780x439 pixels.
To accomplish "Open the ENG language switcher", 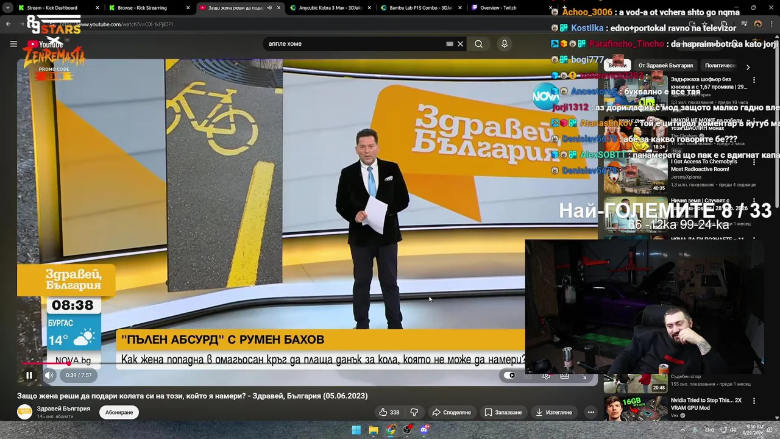I will [x=709, y=430].
